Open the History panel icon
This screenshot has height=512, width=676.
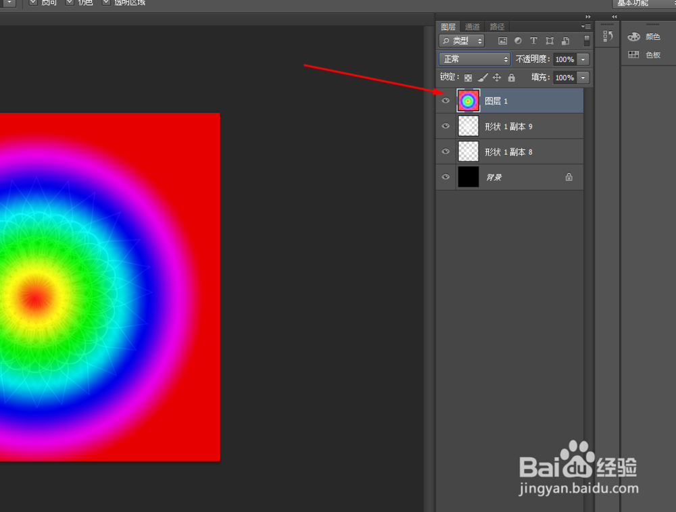(x=608, y=36)
